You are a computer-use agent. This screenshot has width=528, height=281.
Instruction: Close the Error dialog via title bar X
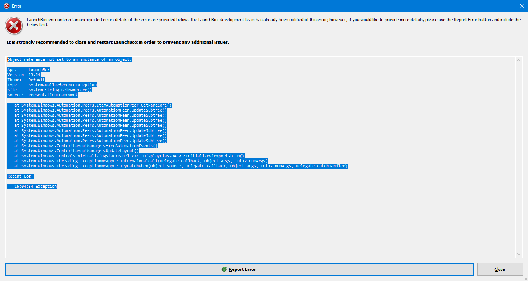(x=521, y=6)
